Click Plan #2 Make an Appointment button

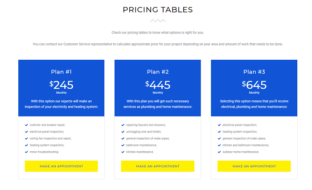158,166
